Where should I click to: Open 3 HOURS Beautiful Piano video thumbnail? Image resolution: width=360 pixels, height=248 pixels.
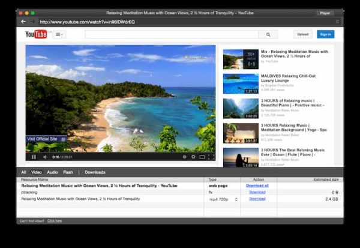click(241, 108)
